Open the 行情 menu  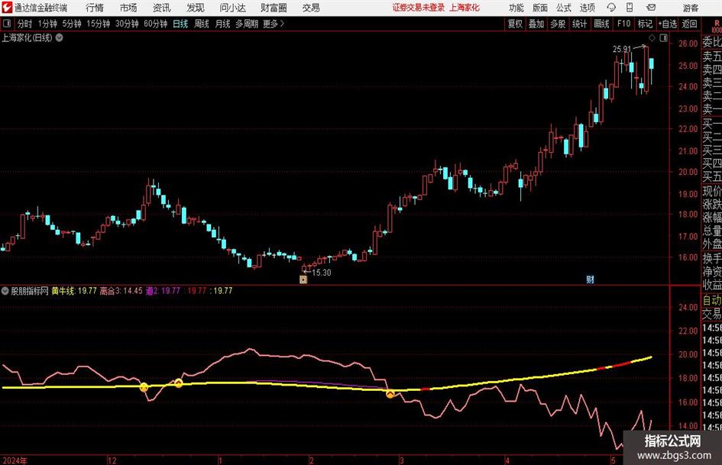[95, 8]
